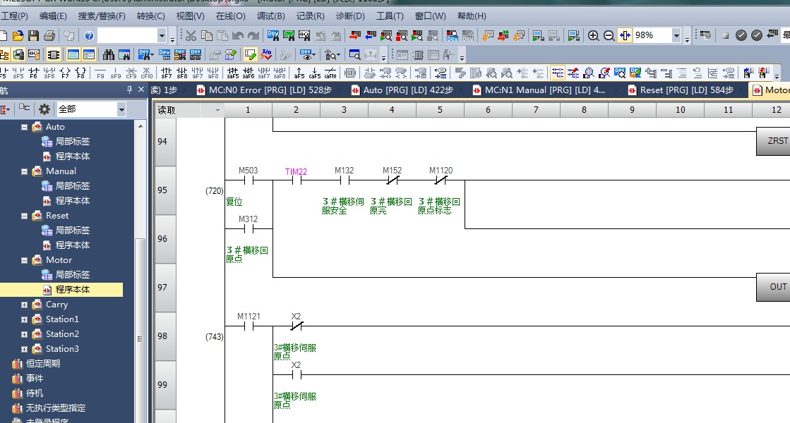This screenshot has width=790, height=423.
Task: Click the Save project icon
Action: (x=34, y=35)
